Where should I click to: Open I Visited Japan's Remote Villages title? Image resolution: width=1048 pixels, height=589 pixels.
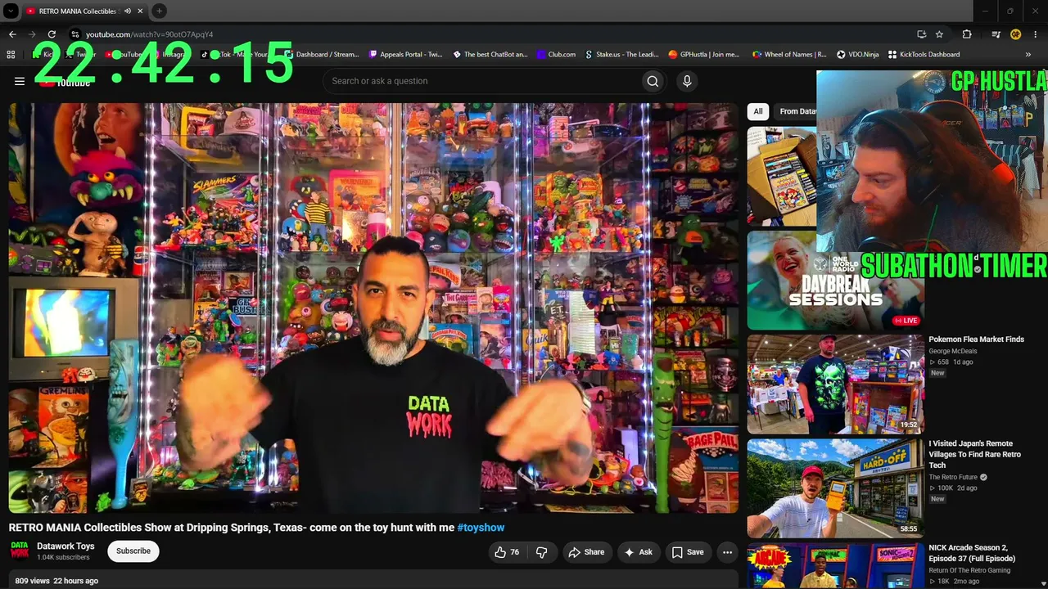[974, 455]
